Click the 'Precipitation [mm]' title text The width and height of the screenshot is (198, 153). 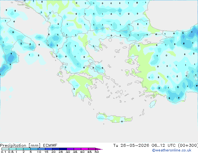(20, 146)
